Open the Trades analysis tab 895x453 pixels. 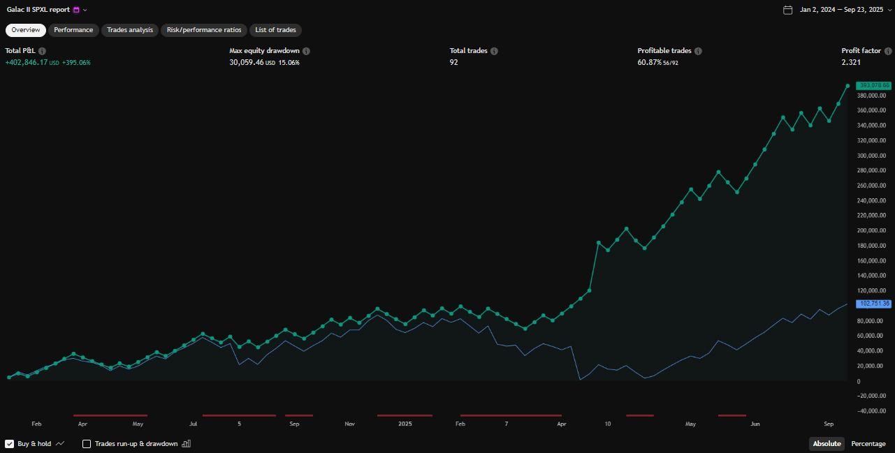pyautogui.click(x=130, y=30)
